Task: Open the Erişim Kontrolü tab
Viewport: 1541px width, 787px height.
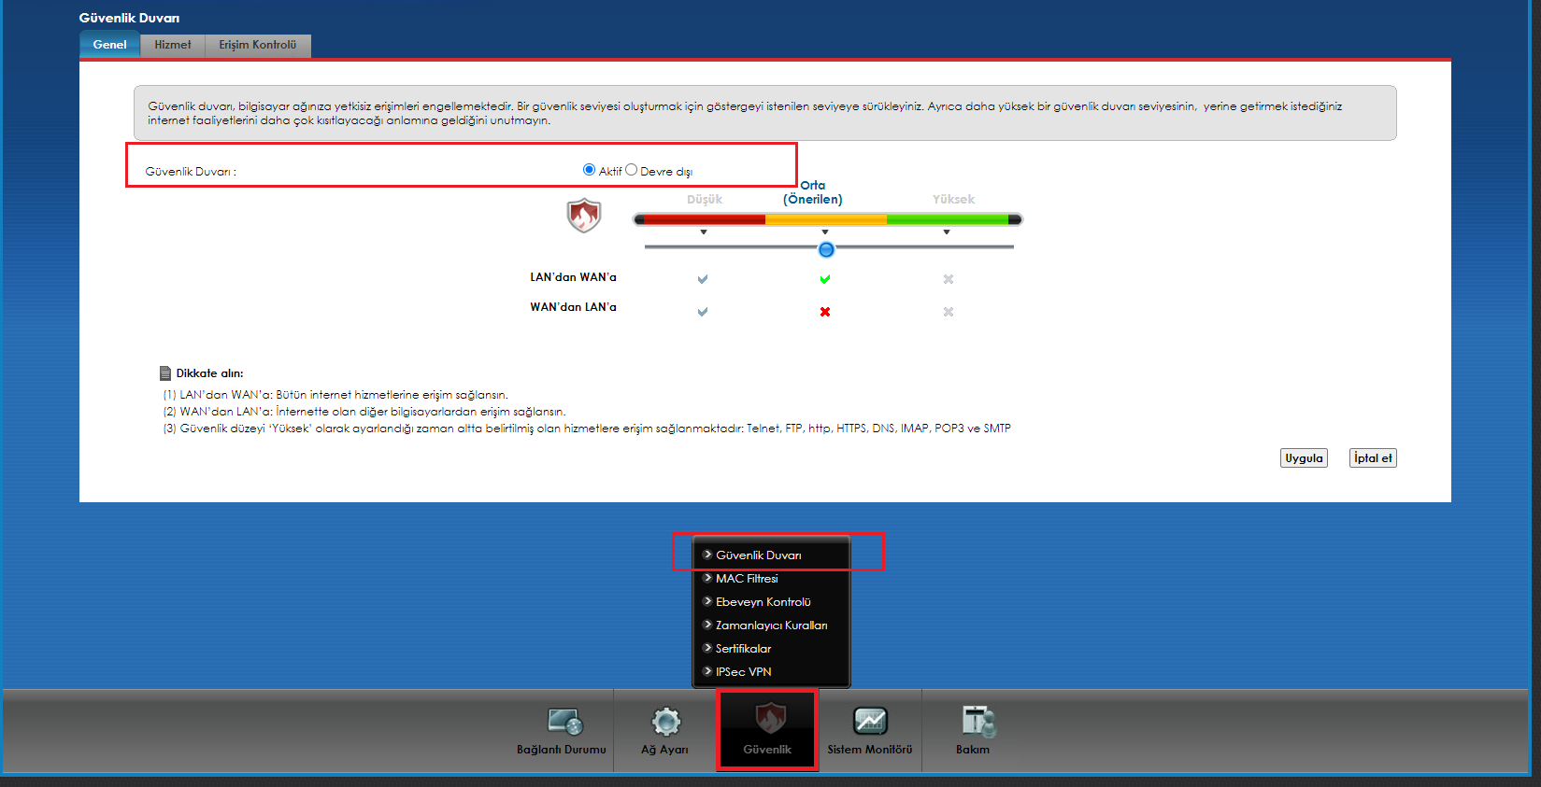Action: (x=258, y=45)
